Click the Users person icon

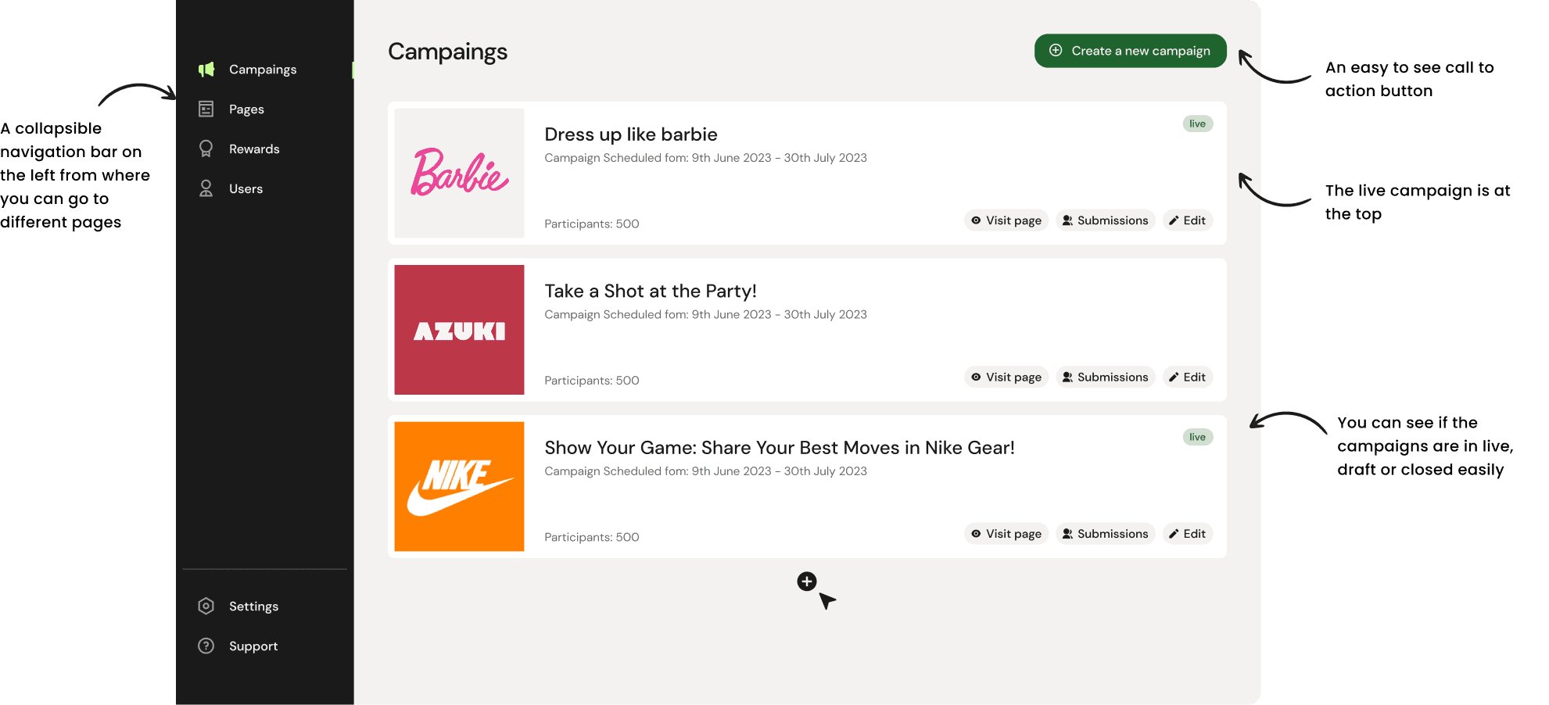(206, 189)
